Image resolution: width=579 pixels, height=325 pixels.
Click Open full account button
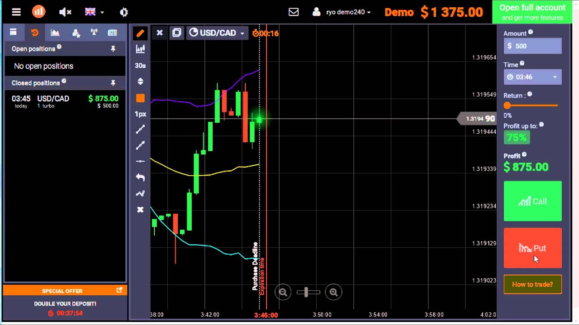point(532,12)
